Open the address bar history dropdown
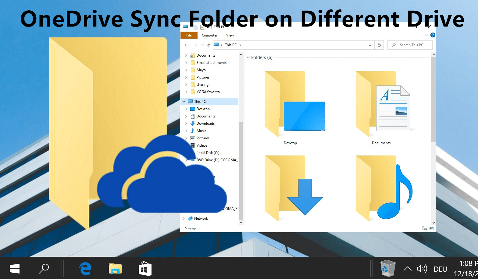The height and width of the screenshot is (279, 478). pyautogui.click(x=370, y=45)
